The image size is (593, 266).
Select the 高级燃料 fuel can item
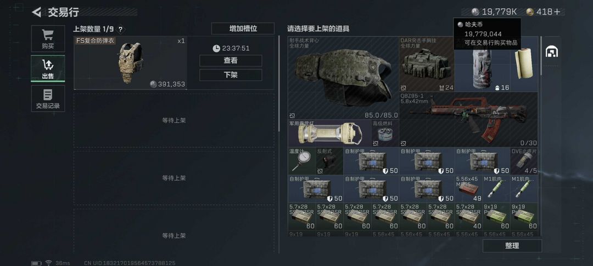click(x=385, y=134)
